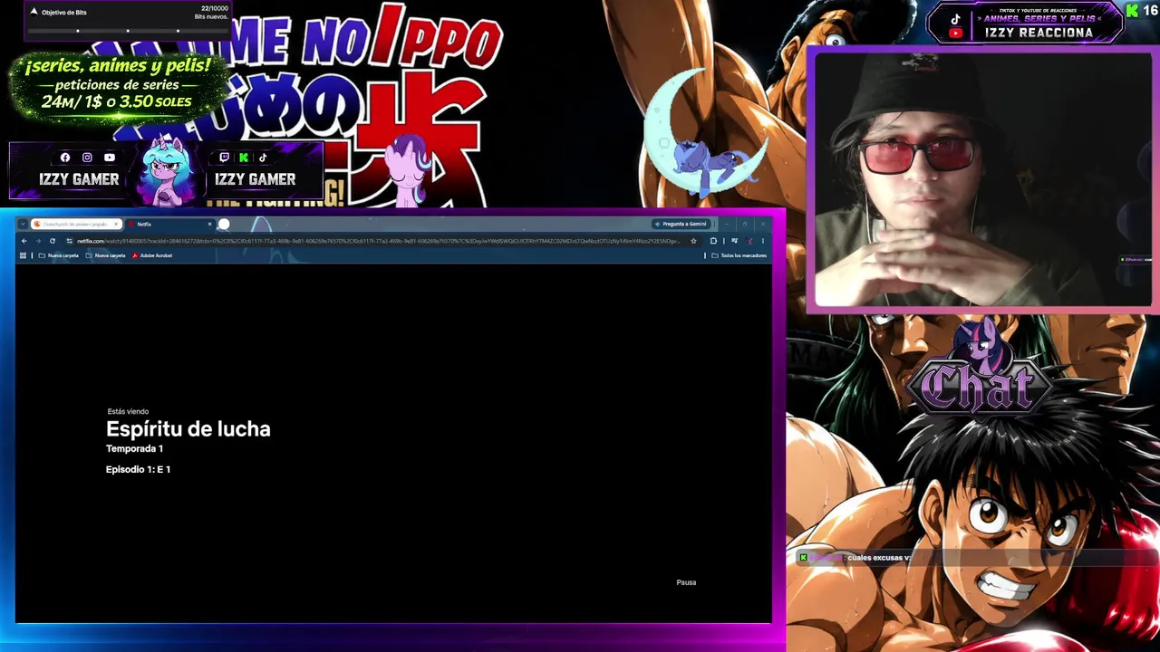Maximize the browser window
1160x652 pixels.
tap(745, 224)
